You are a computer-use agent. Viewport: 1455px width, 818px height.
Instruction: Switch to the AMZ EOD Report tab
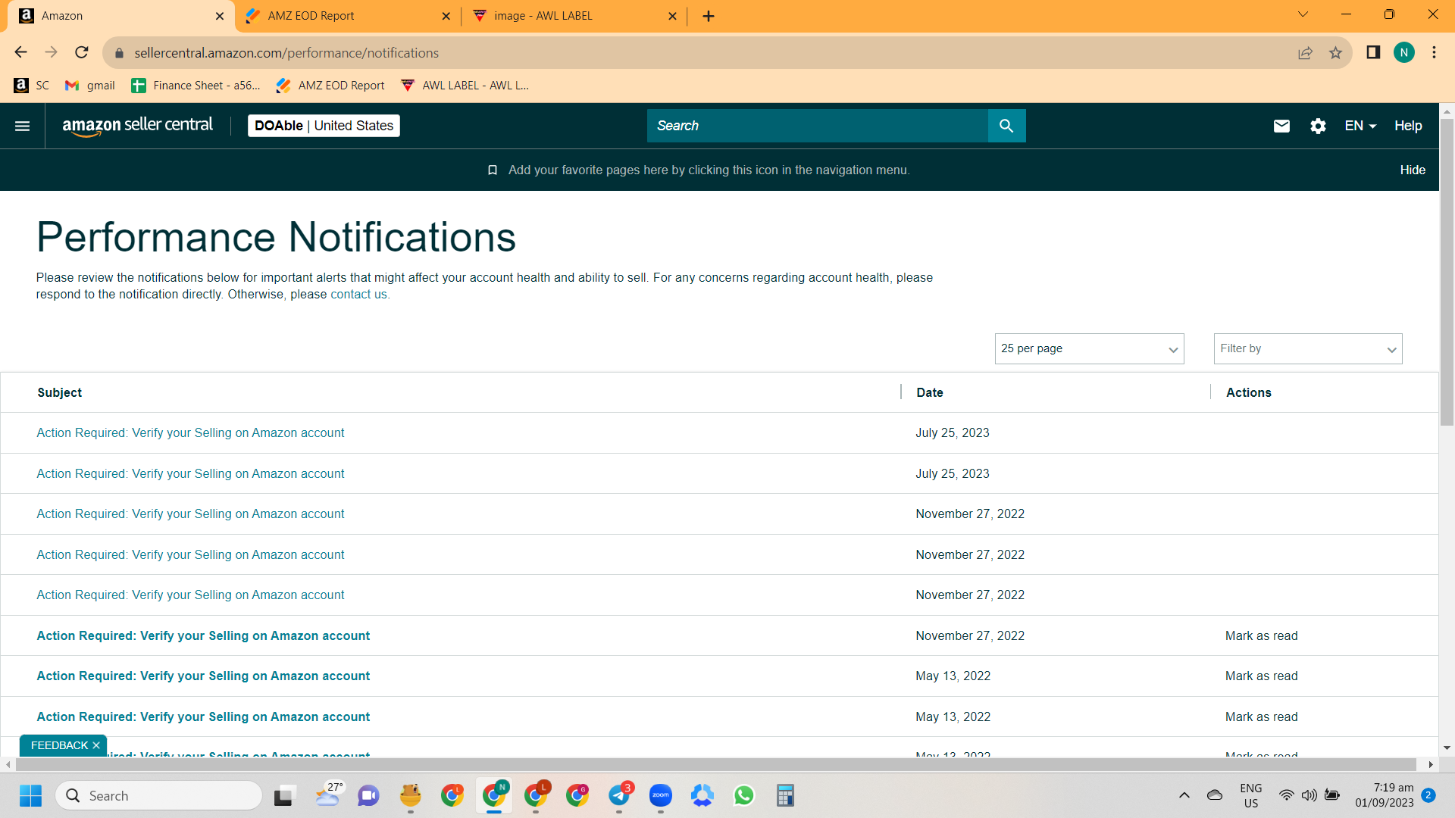[349, 16]
